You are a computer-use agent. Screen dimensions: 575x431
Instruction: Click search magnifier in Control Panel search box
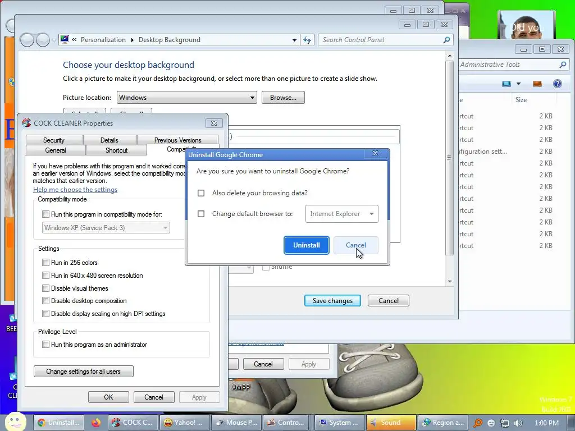pos(446,40)
